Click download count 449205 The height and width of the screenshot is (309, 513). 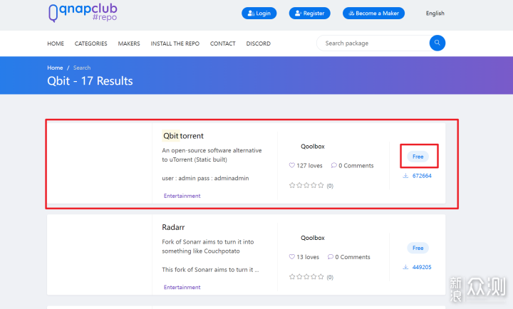[x=422, y=267]
